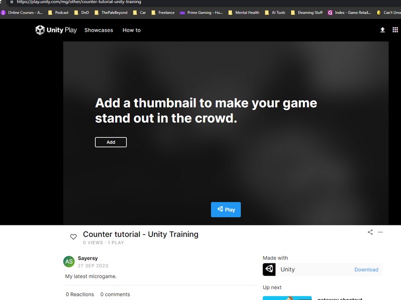Open the Index - Game Retail bookmark
The width and height of the screenshot is (401, 300).
point(349,12)
